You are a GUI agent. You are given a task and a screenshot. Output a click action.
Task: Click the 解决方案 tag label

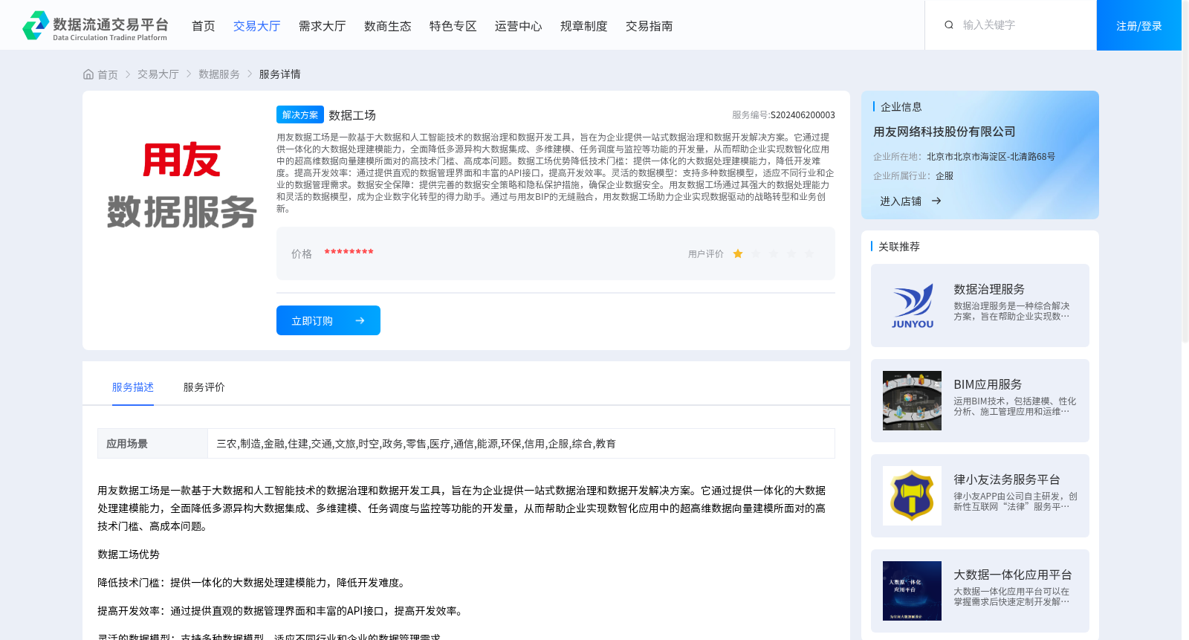coord(300,114)
